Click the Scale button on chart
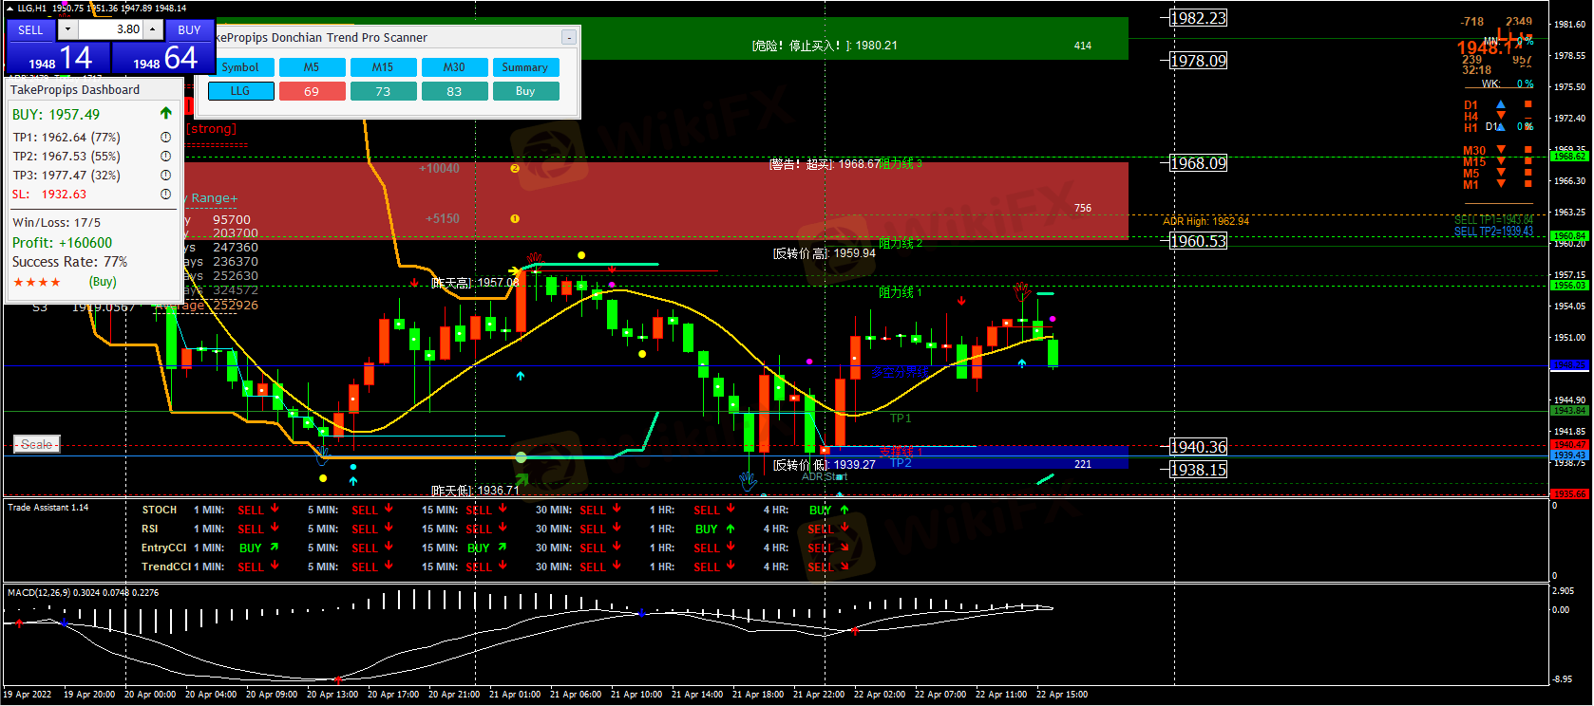 [37, 444]
